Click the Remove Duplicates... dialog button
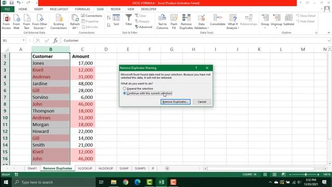The height and width of the screenshot is (187, 332). pyautogui.click(x=175, y=102)
